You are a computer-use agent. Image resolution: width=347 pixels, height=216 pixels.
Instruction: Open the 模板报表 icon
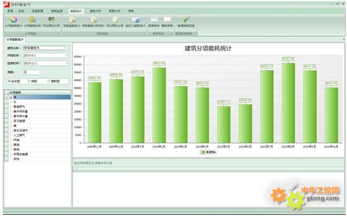coord(167,20)
